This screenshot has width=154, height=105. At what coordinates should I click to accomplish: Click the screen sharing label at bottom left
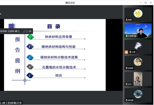pos(11,103)
